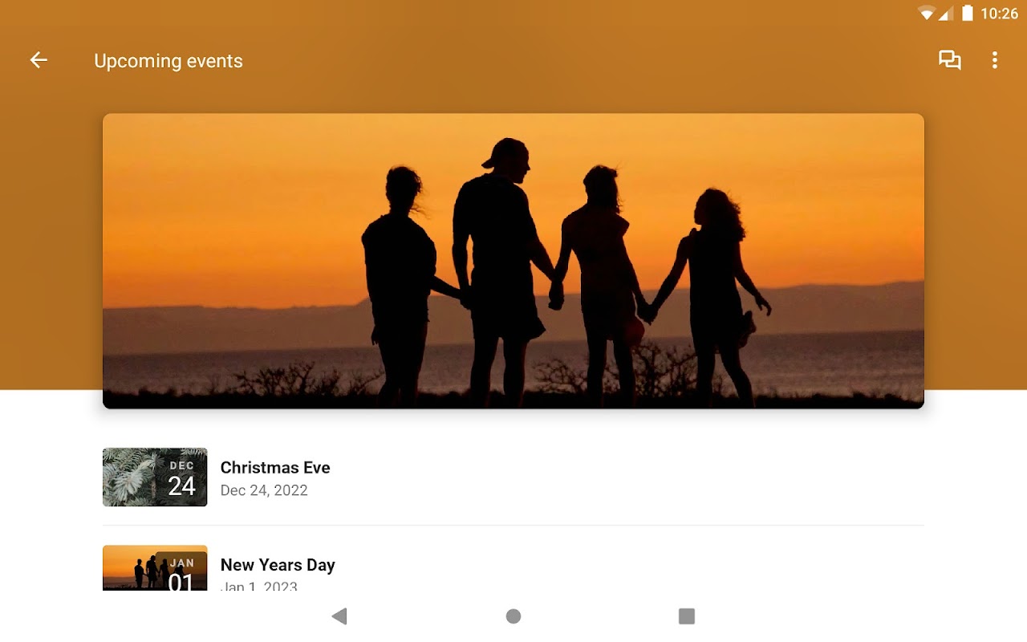Select the New Years Day event title
The width and height of the screenshot is (1027, 642).
[278, 565]
